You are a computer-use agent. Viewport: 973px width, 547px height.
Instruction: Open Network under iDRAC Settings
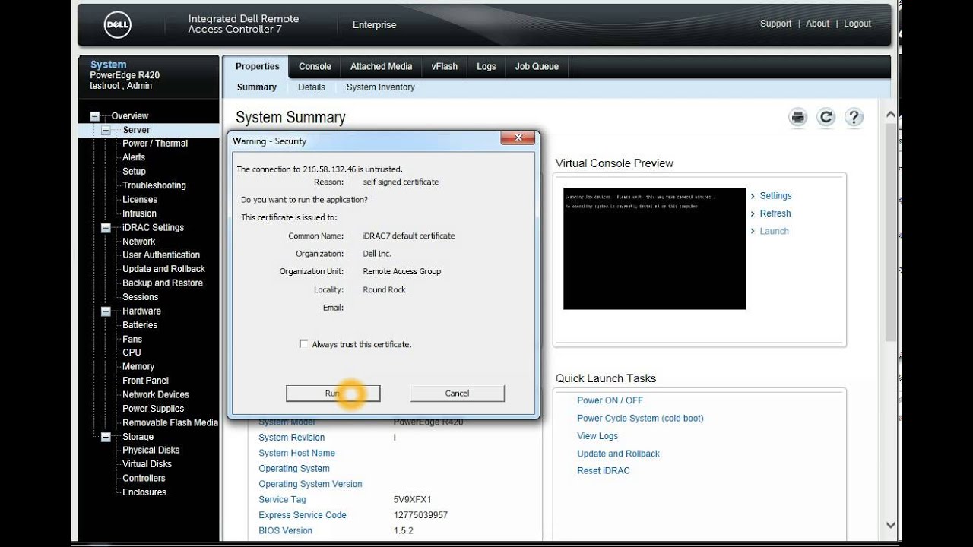pos(139,242)
